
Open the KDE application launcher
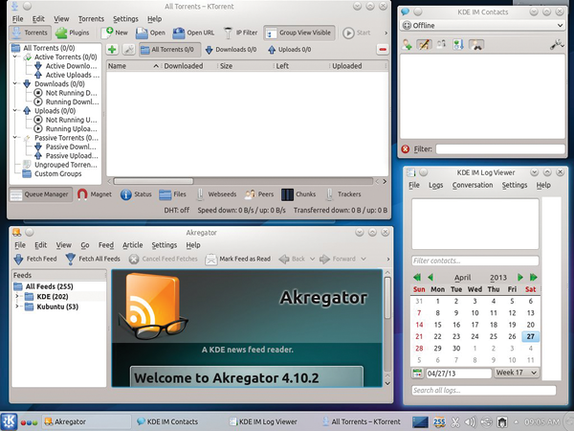pyautogui.click(x=9, y=421)
